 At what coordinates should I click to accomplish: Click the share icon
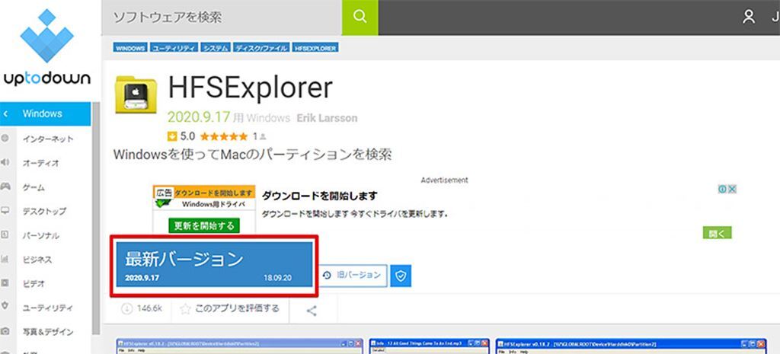pos(312,311)
